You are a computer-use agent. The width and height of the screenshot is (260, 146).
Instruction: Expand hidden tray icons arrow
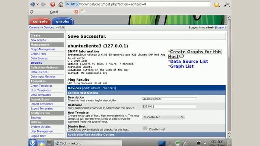pos(205,143)
